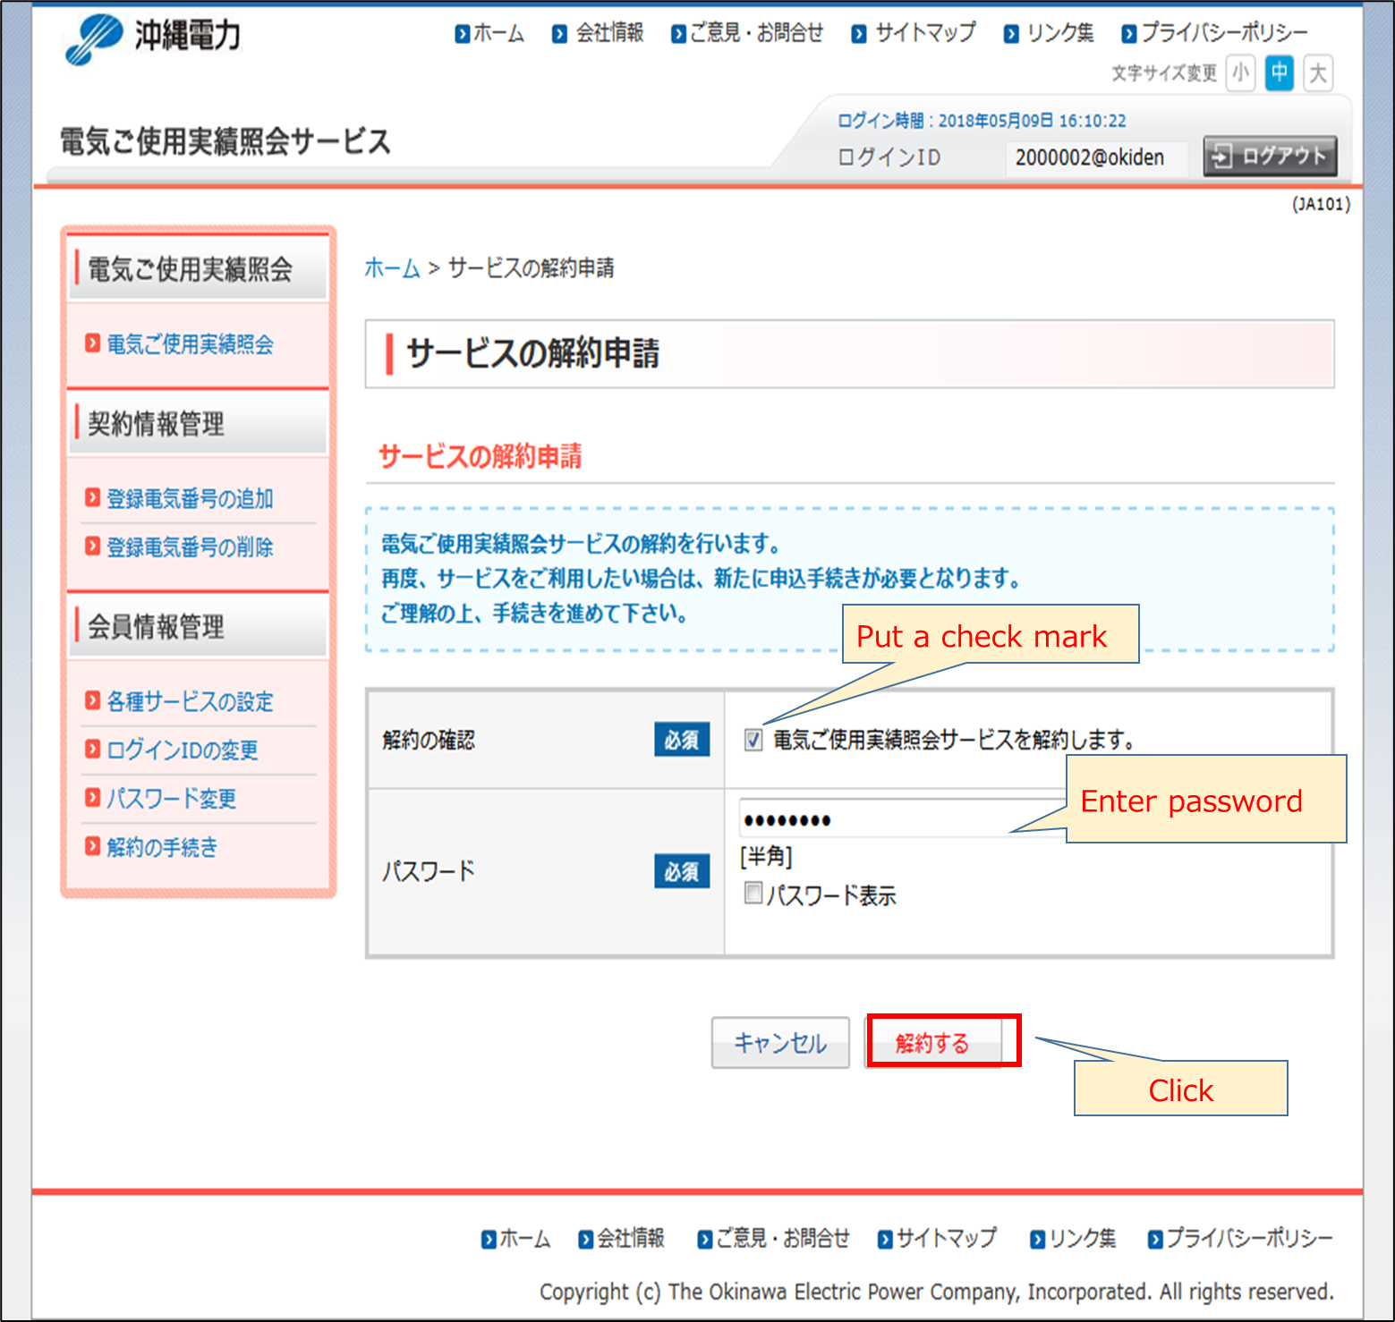Open ログインIDの変更 sidebar link
The height and width of the screenshot is (1322, 1395).
[183, 750]
